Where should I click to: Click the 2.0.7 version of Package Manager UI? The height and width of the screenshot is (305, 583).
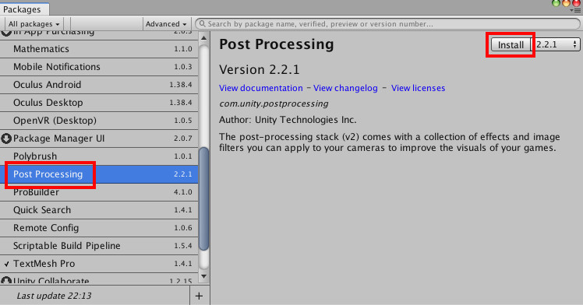[x=183, y=138]
